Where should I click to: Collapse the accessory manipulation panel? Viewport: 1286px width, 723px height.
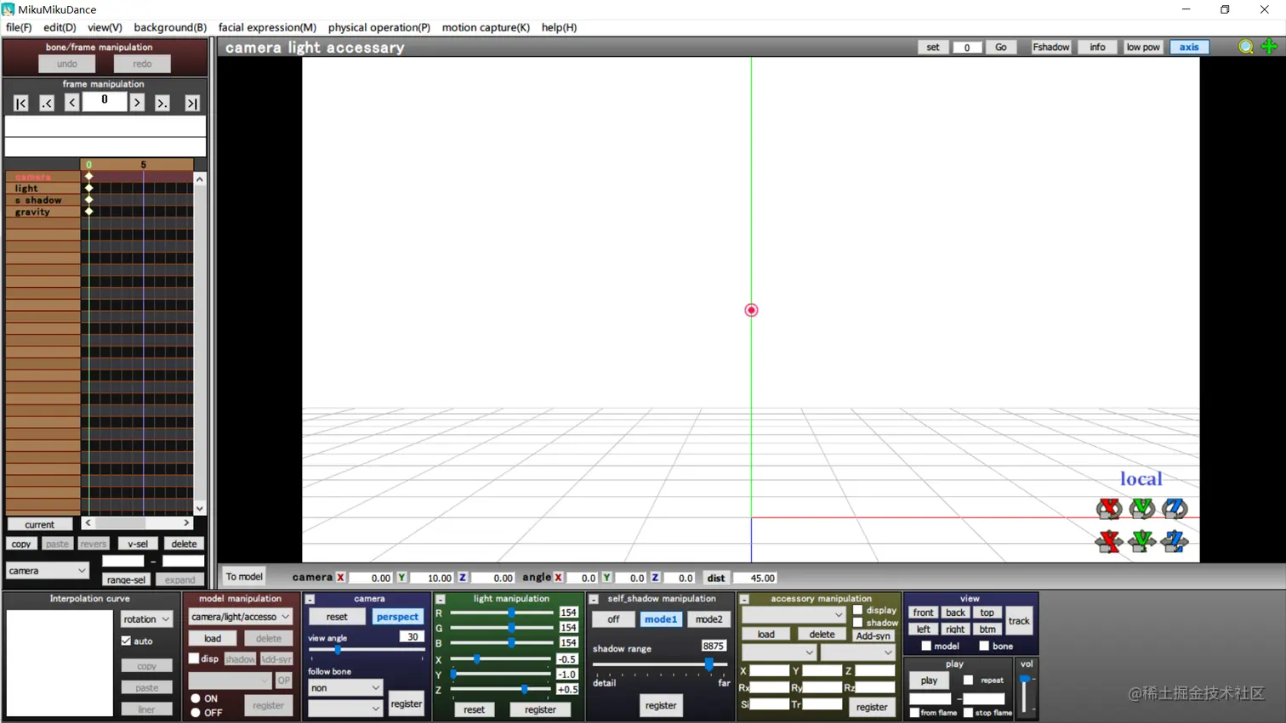[744, 600]
